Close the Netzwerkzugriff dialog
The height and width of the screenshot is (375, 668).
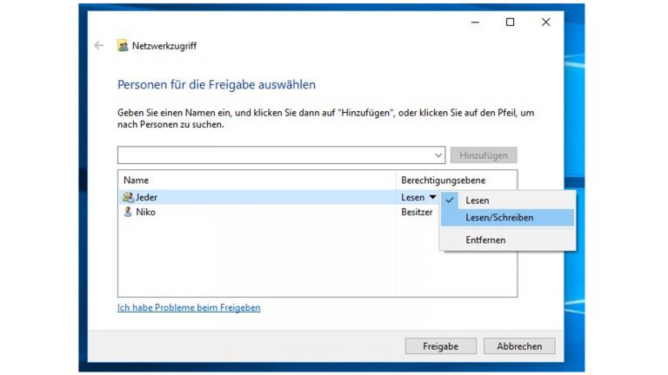click(x=545, y=22)
